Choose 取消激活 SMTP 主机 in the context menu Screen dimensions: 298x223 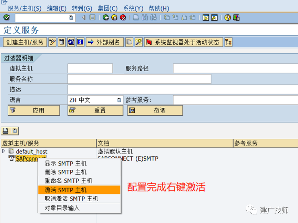pos(79,199)
